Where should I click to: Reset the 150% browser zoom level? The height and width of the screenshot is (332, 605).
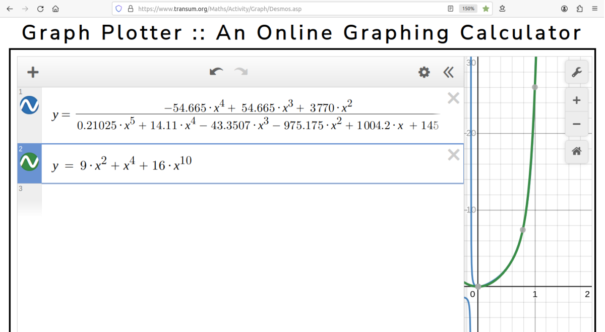[x=468, y=9]
